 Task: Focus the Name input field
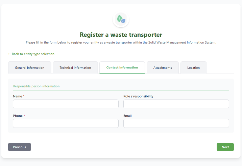coord(66,104)
